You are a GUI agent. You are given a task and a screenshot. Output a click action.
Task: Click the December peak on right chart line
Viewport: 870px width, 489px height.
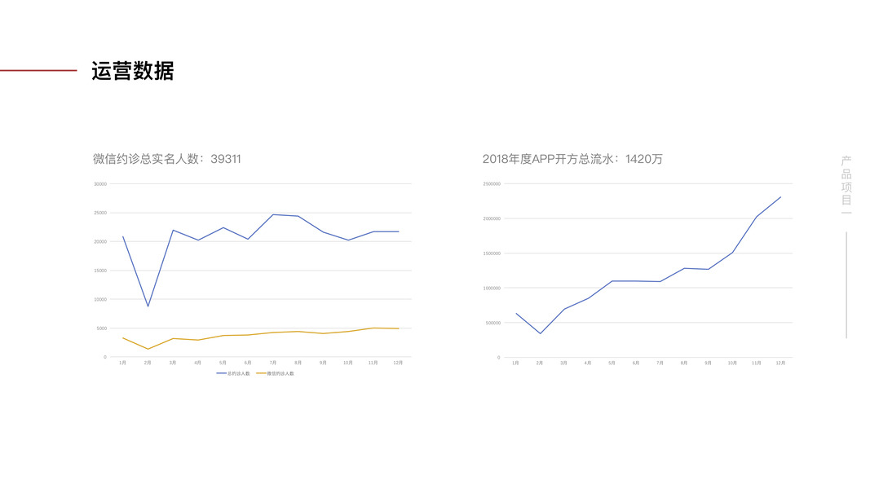point(780,197)
